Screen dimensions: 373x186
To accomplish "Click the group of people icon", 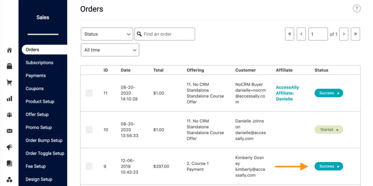I will 9,115.
